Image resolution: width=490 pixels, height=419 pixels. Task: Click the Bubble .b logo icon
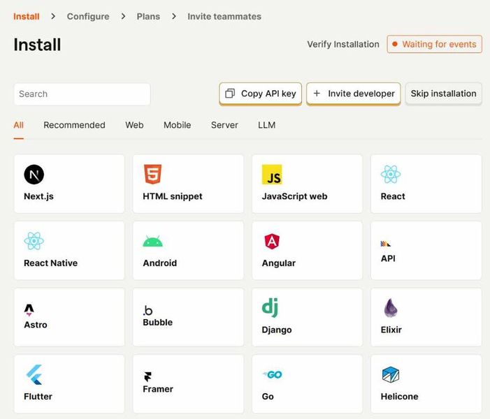tap(147, 310)
